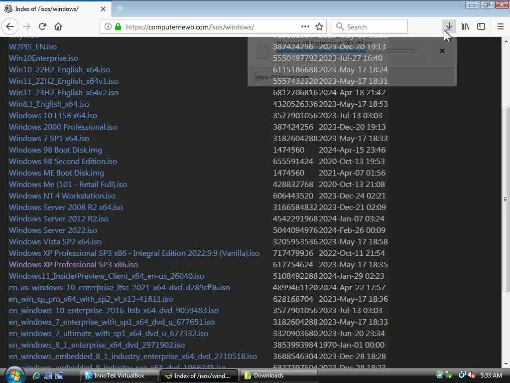Open the Windows Start orb

pos(14,375)
